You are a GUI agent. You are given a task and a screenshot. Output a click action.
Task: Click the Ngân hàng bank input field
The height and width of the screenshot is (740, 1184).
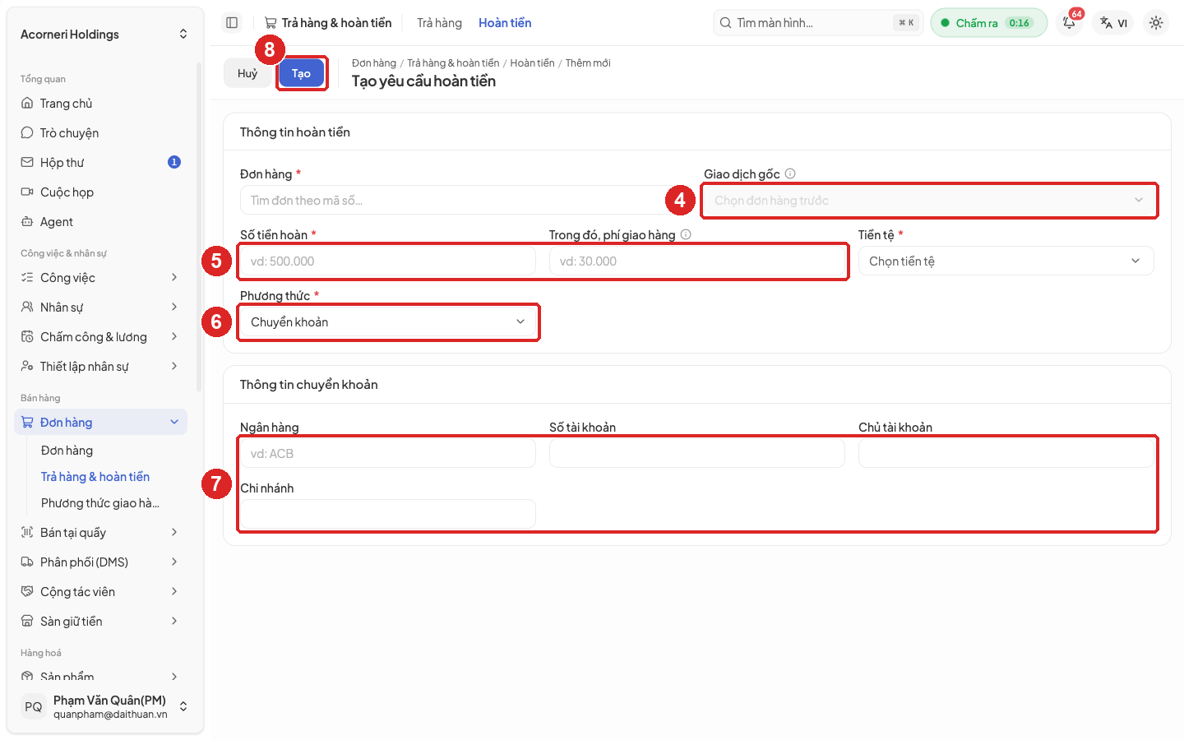[388, 454]
